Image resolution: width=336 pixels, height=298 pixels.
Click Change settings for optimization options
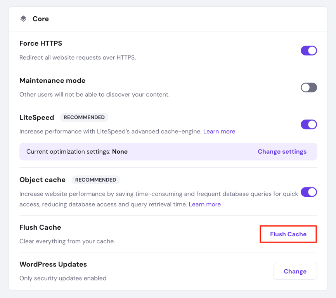tap(282, 151)
